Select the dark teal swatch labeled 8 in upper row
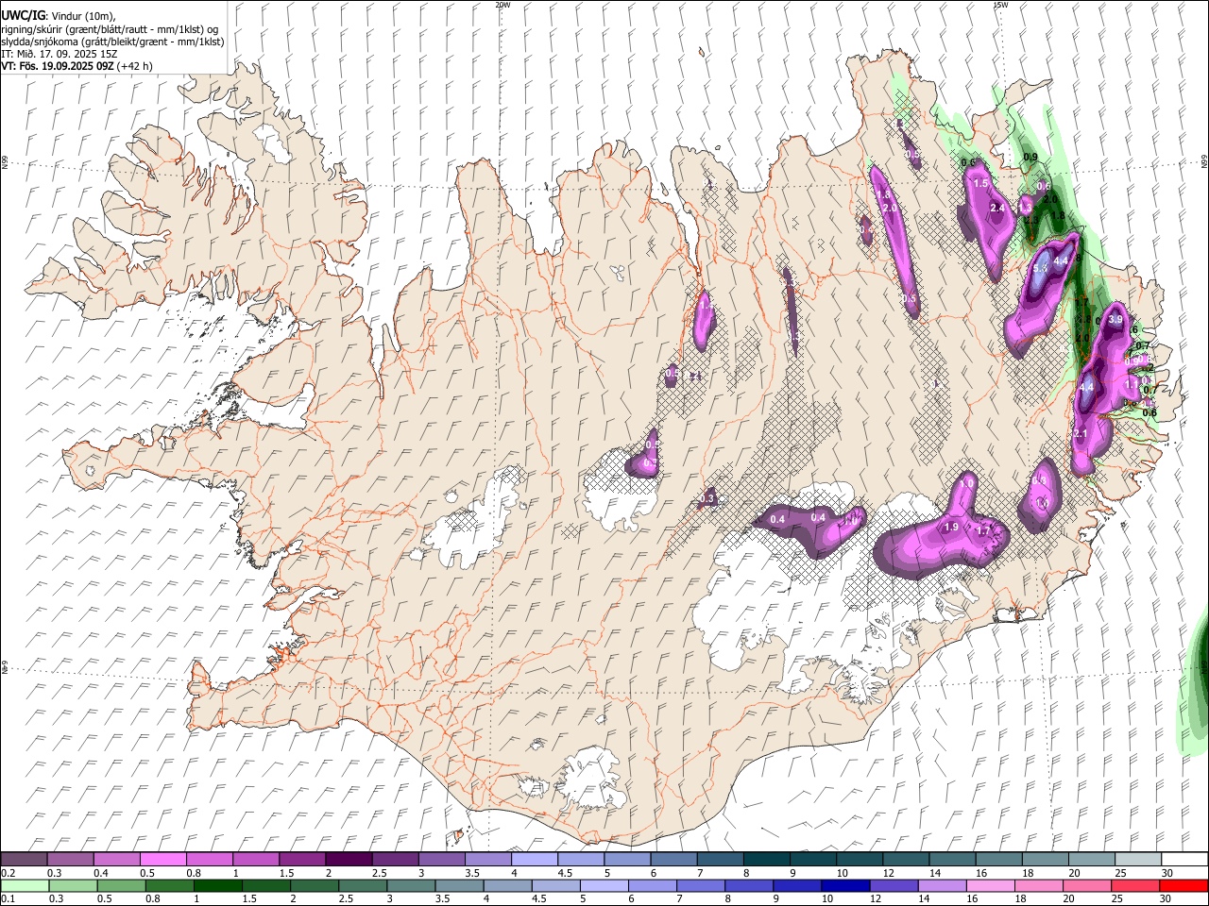Screen dimensions: 1209x906 (x=767, y=860)
